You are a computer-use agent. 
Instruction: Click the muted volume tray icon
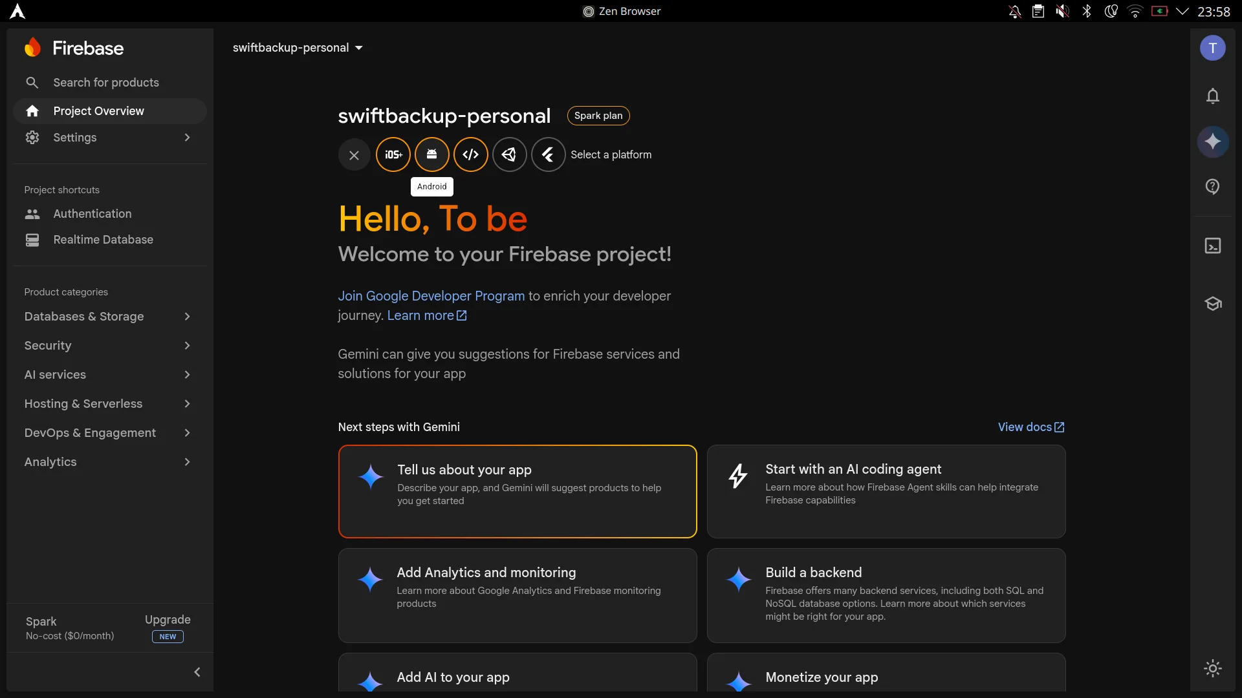click(1062, 11)
